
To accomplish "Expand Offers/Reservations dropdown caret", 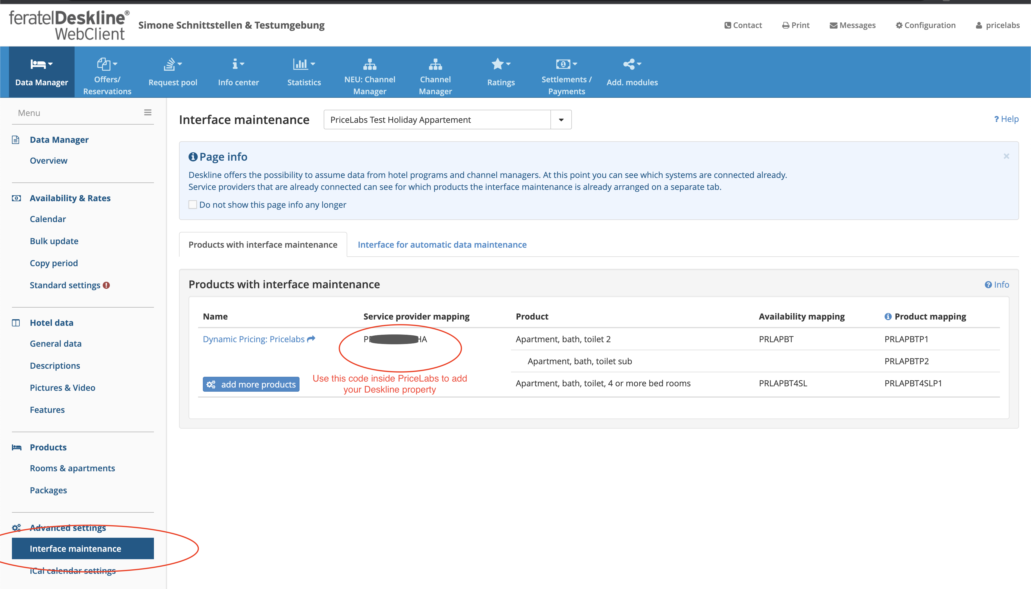I will click(115, 64).
